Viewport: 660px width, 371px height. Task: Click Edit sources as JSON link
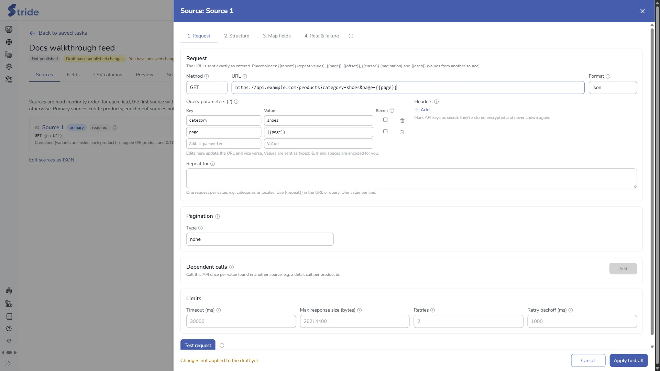[52, 160]
